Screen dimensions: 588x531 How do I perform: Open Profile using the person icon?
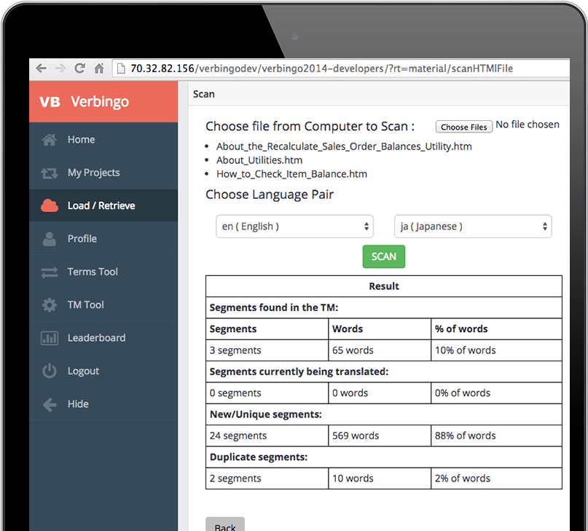tap(49, 238)
